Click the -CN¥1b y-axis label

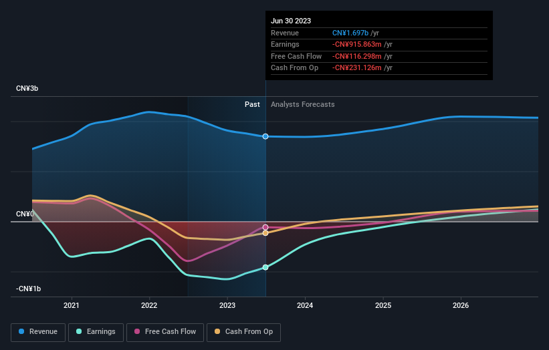pyautogui.click(x=28, y=289)
